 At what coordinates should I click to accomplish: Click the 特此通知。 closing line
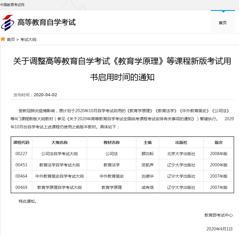[28, 201]
